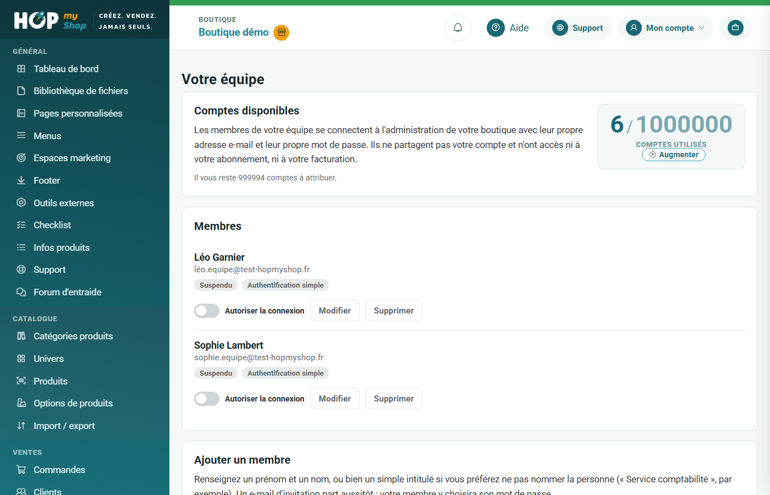The image size is (770, 495).
Task: Click Modifier for Léo Garnier
Action: tap(335, 311)
